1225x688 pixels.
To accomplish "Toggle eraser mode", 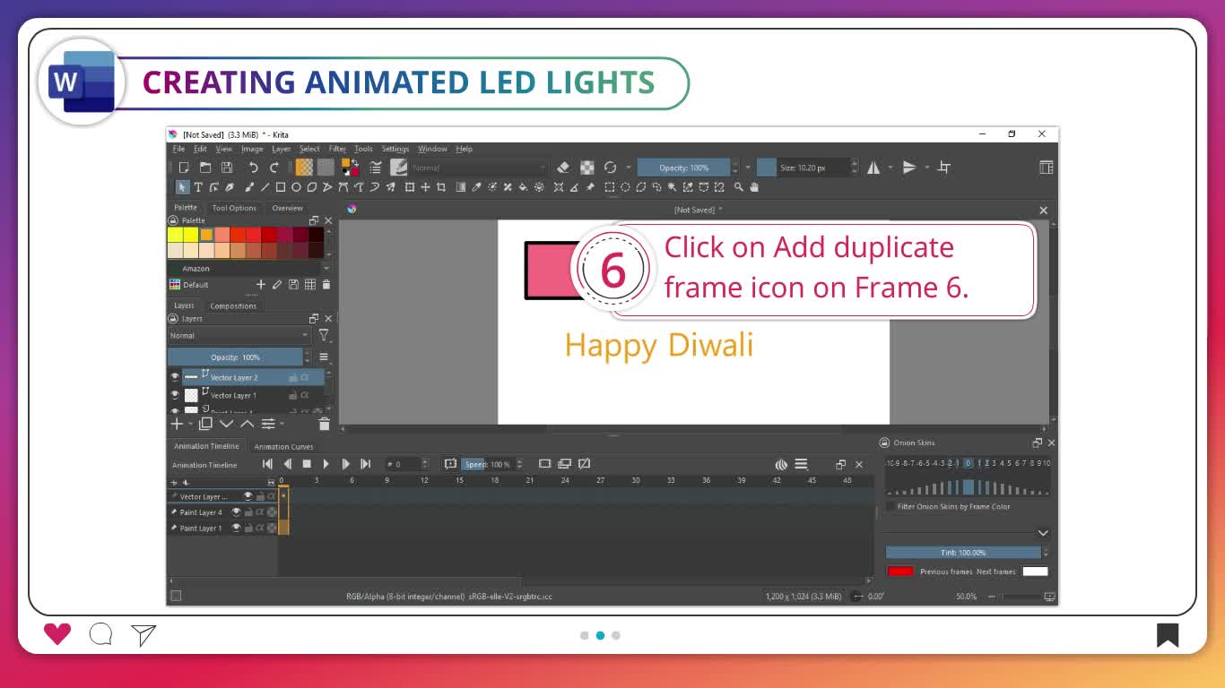I will point(563,168).
